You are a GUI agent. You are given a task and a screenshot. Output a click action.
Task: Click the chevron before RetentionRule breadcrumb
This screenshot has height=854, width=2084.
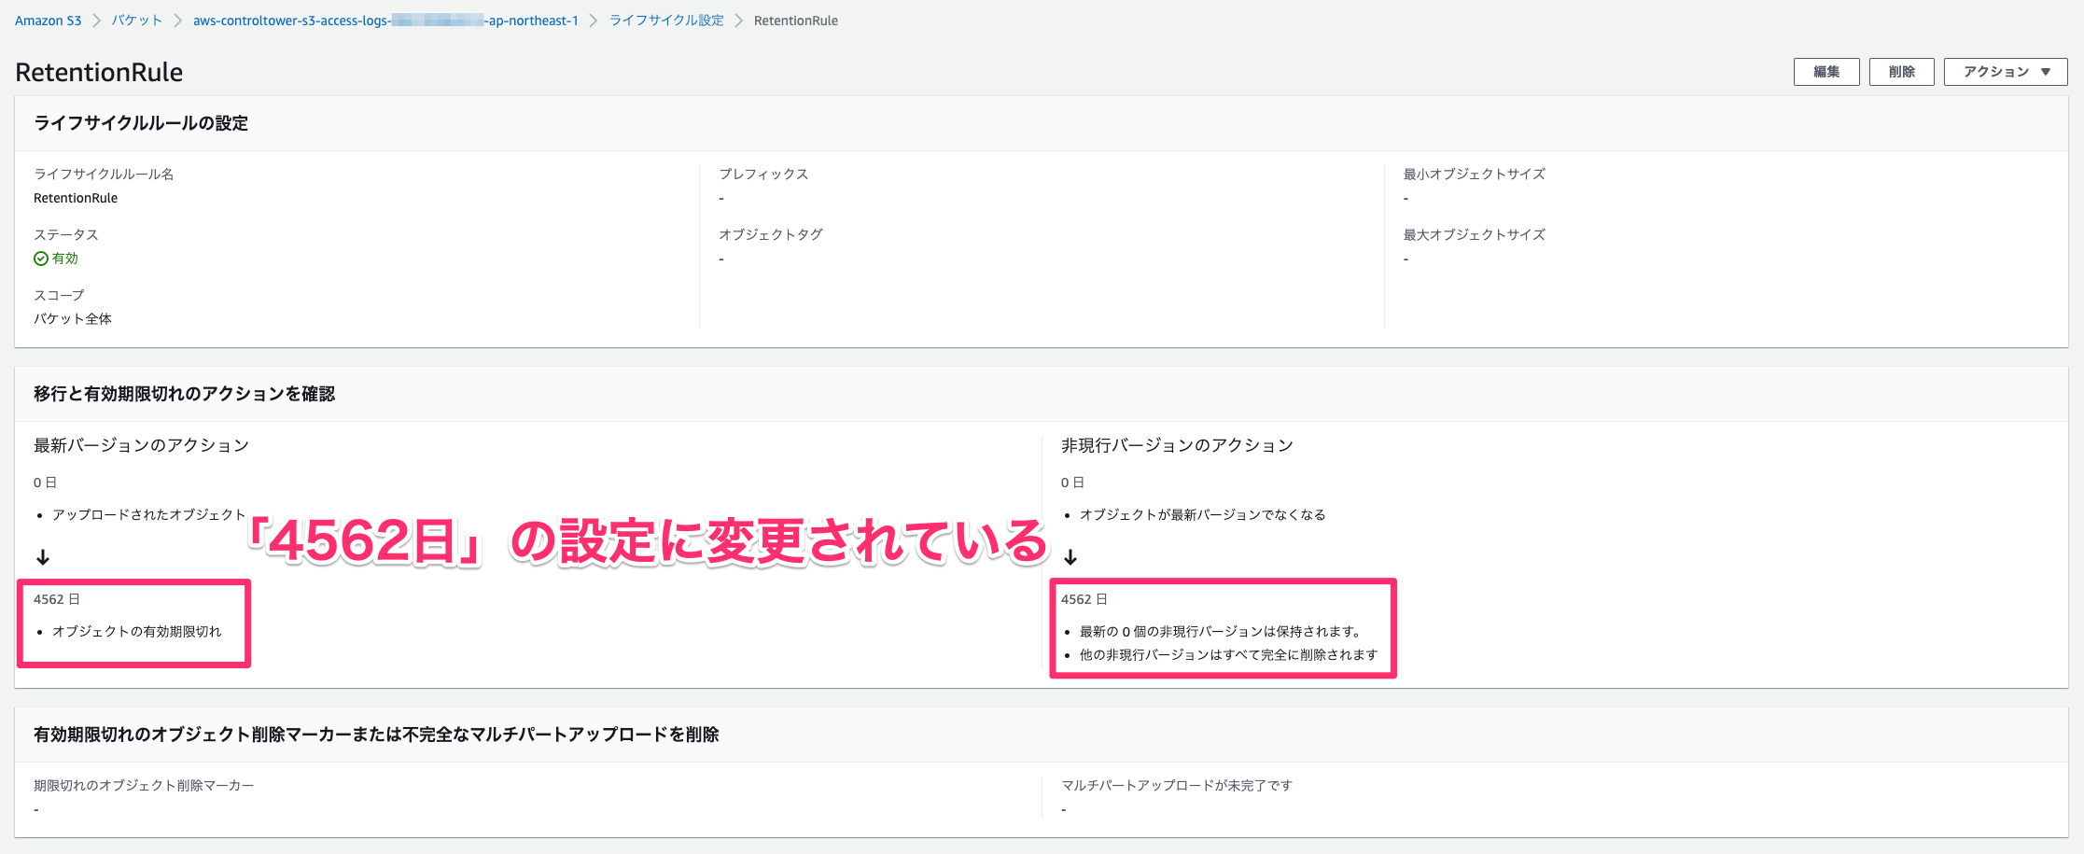pos(740,20)
